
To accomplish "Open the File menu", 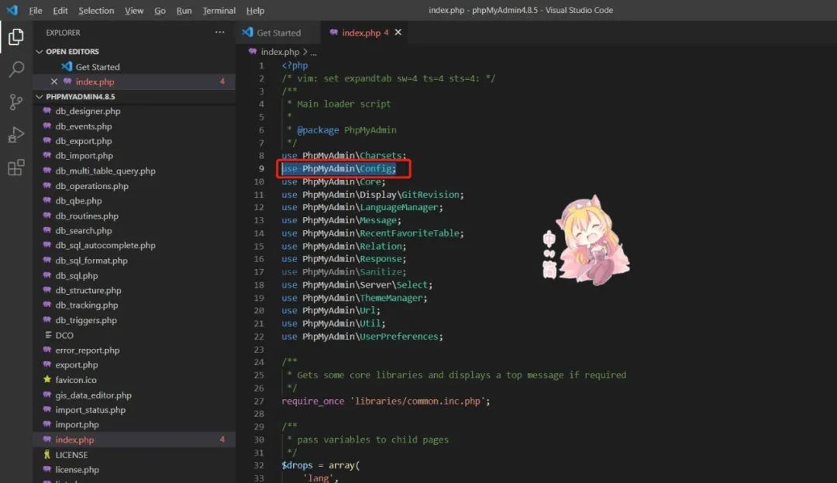I will [x=35, y=11].
